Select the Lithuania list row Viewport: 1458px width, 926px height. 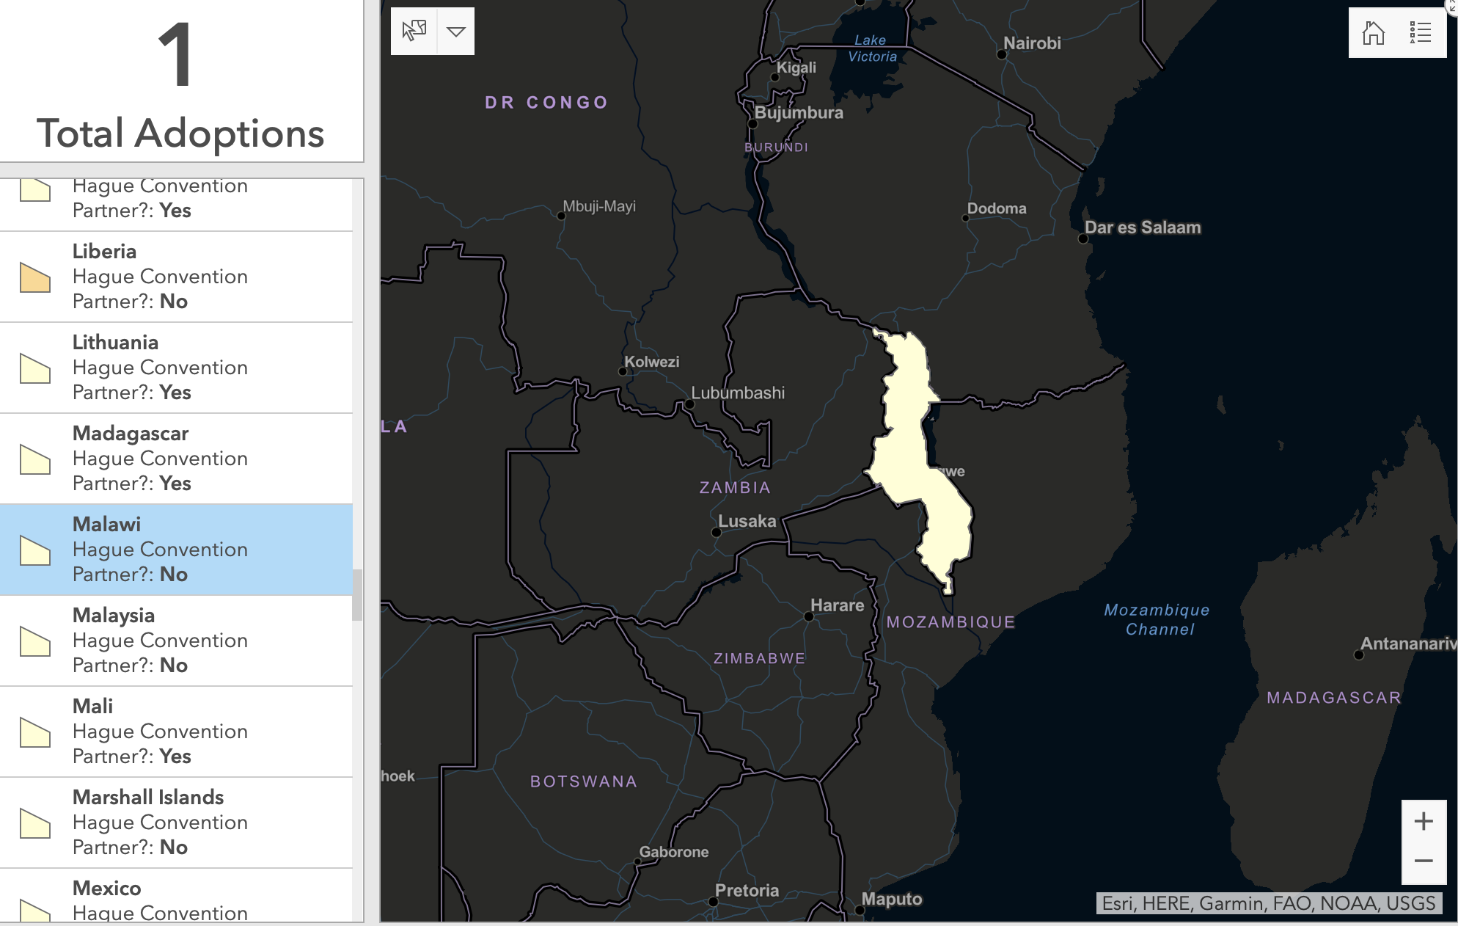176,368
